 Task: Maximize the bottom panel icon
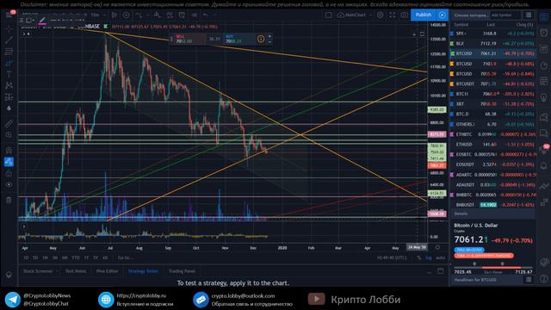(x=440, y=271)
